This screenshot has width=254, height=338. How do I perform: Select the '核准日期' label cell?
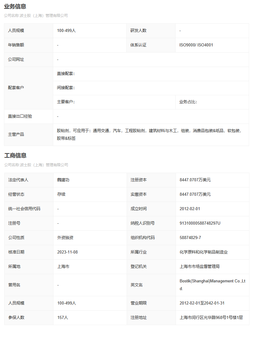pyautogui.click(x=29, y=252)
